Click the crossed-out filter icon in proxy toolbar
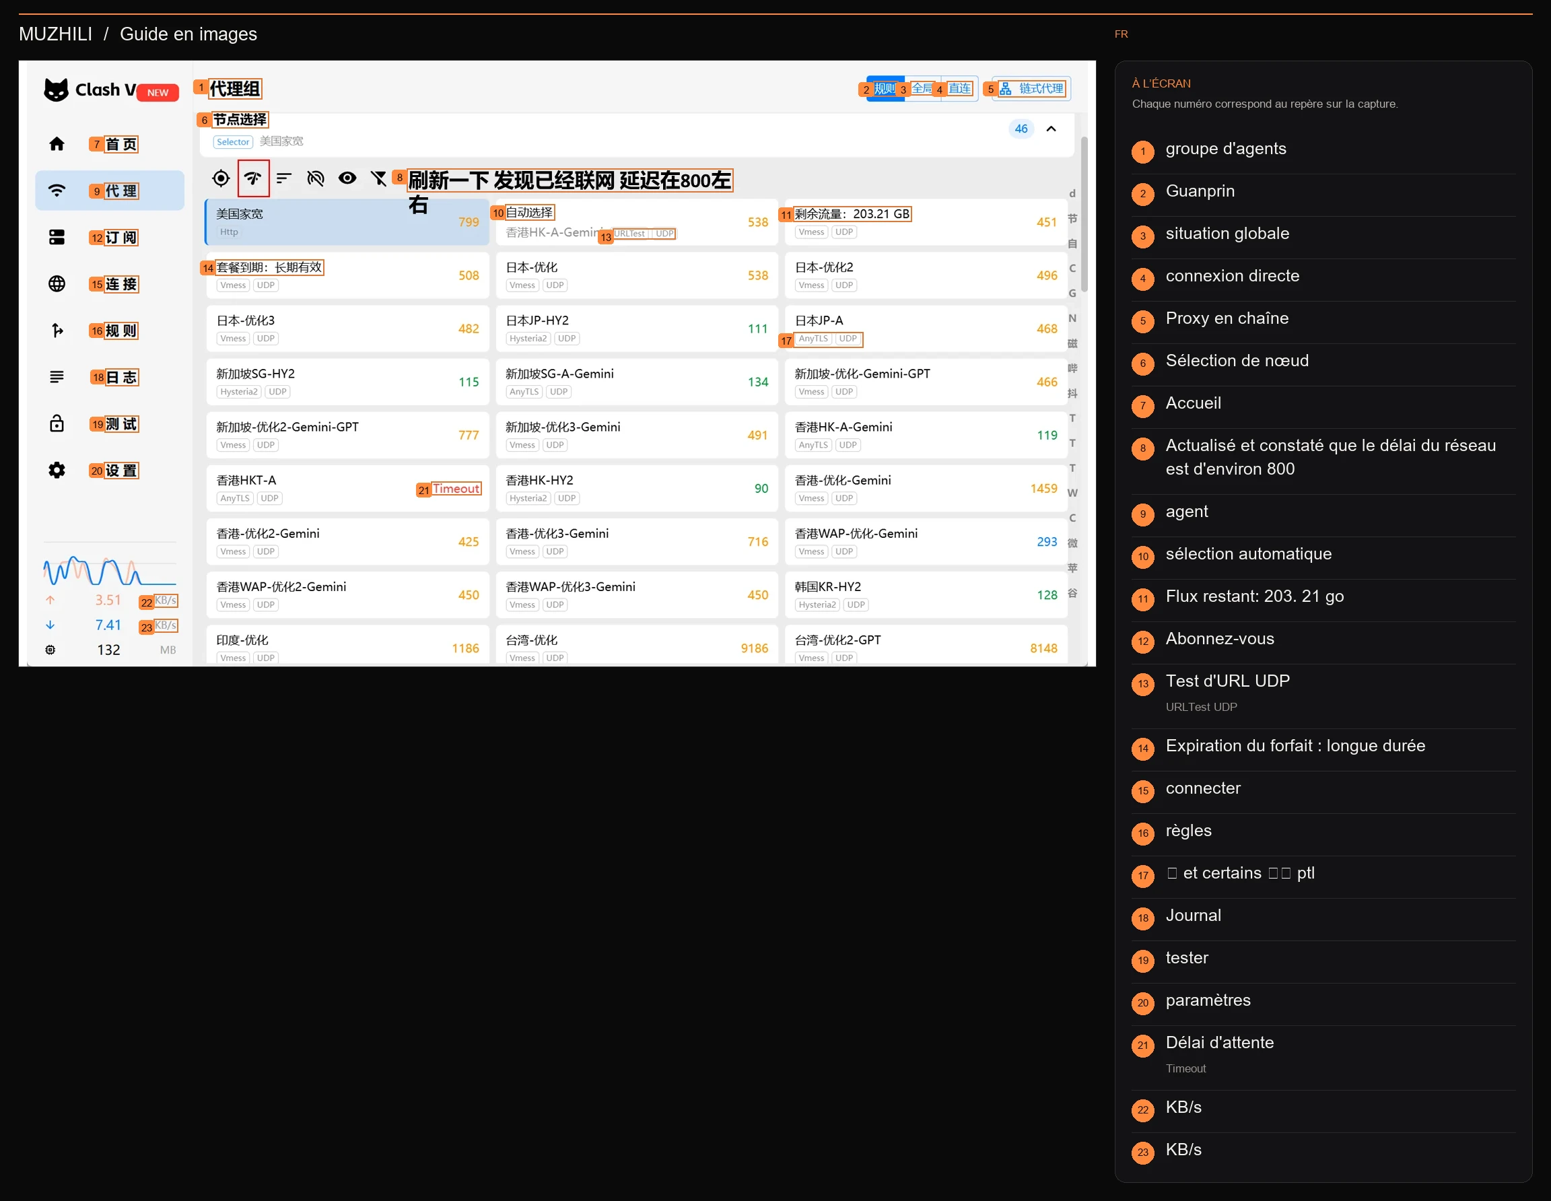The height and width of the screenshot is (1201, 1551). click(378, 178)
